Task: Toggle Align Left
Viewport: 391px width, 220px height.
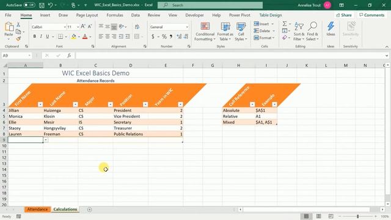Action: click(101, 37)
